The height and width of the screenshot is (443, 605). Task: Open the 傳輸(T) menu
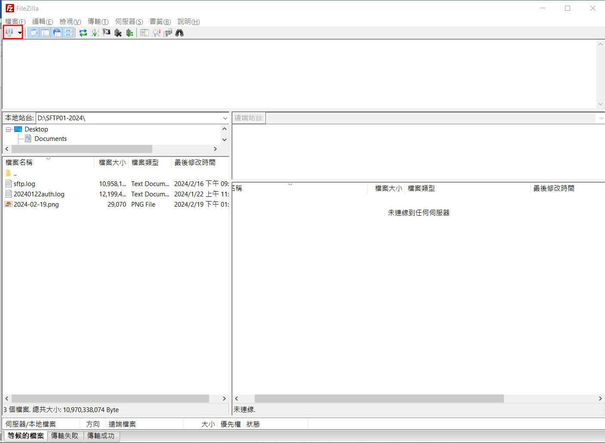click(x=98, y=21)
